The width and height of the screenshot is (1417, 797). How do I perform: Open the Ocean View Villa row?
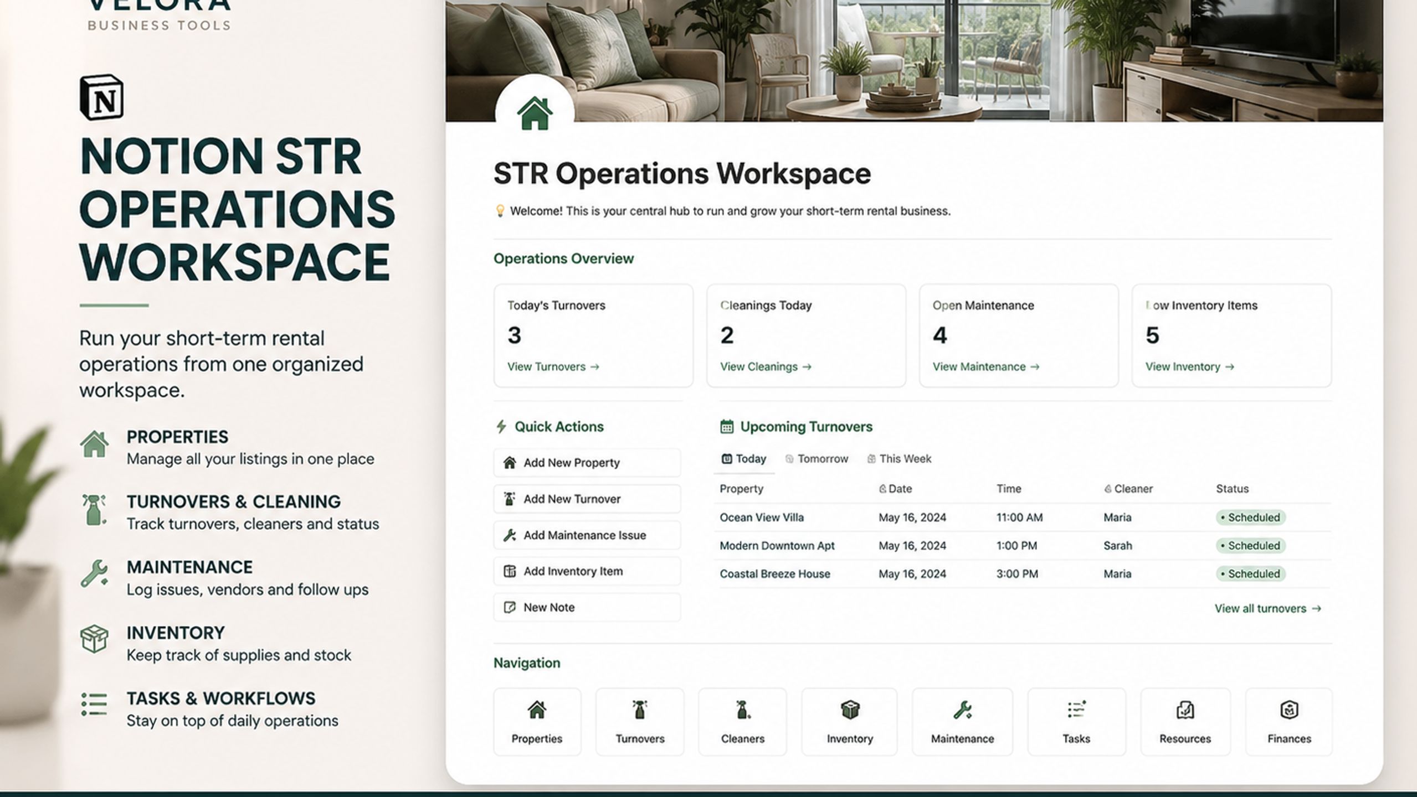1022,517
